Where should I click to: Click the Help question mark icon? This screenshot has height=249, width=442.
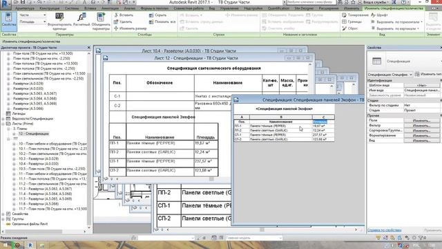403,2
